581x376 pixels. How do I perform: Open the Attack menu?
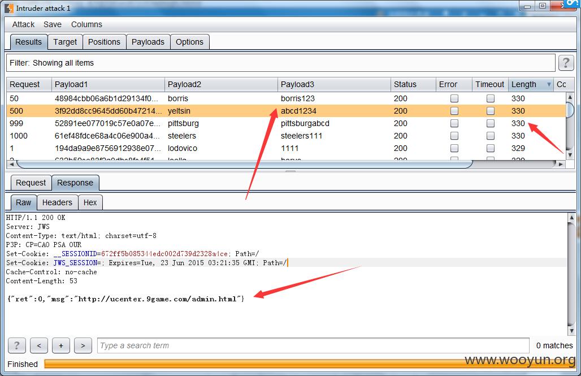(23, 24)
